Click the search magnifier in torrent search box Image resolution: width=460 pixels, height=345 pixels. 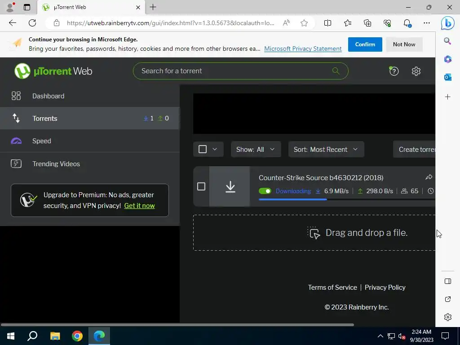pyautogui.click(x=336, y=71)
